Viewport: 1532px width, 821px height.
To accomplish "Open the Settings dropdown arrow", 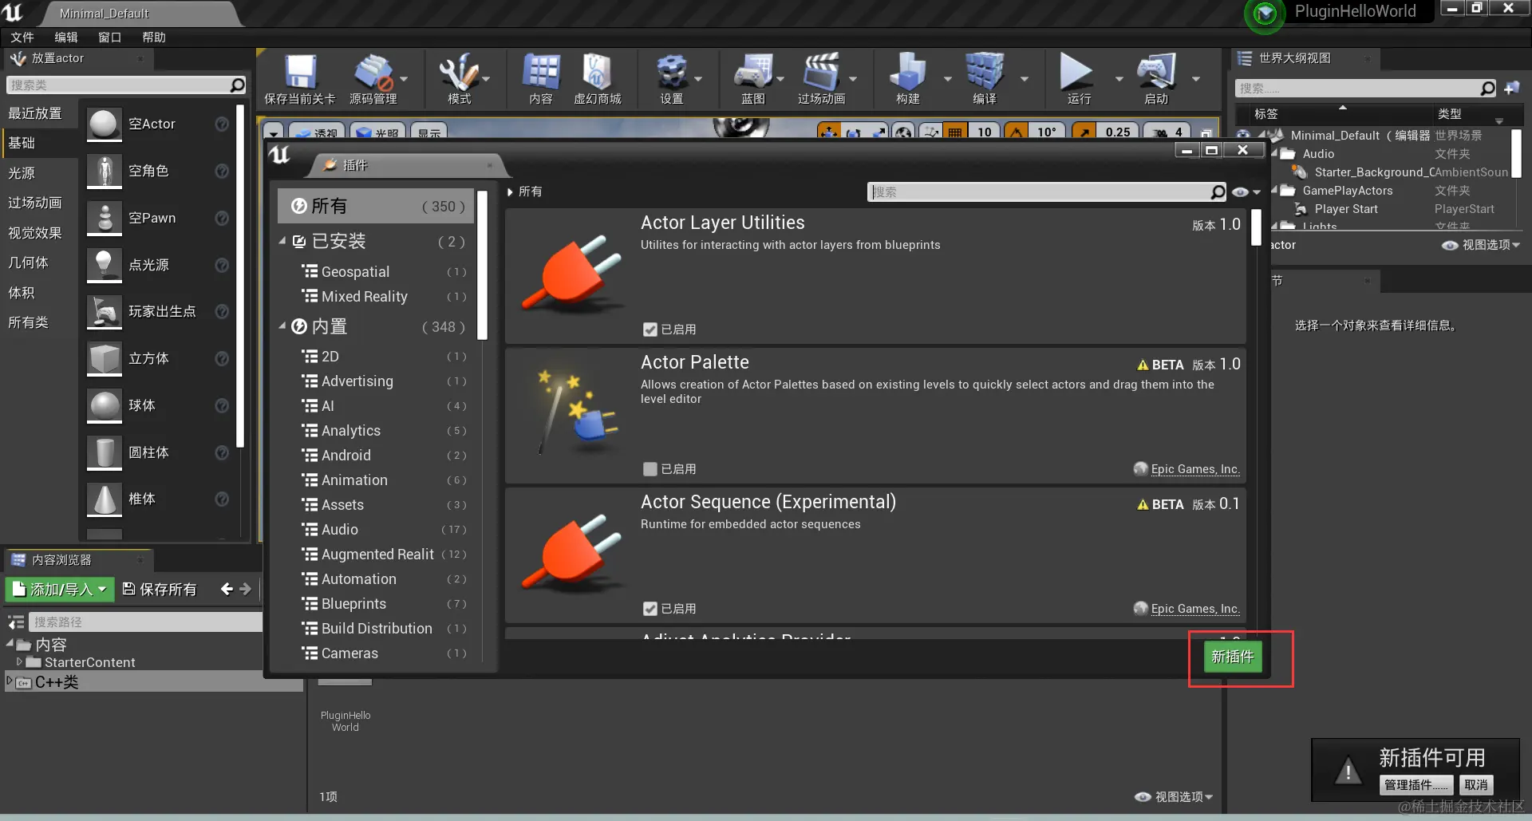I will [x=698, y=79].
